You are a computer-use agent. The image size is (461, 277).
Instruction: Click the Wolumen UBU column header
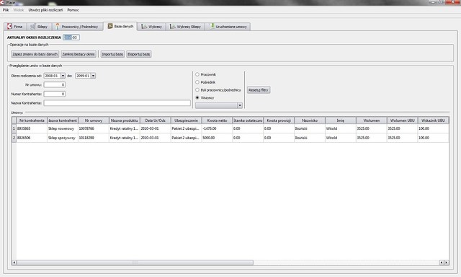click(402, 120)
